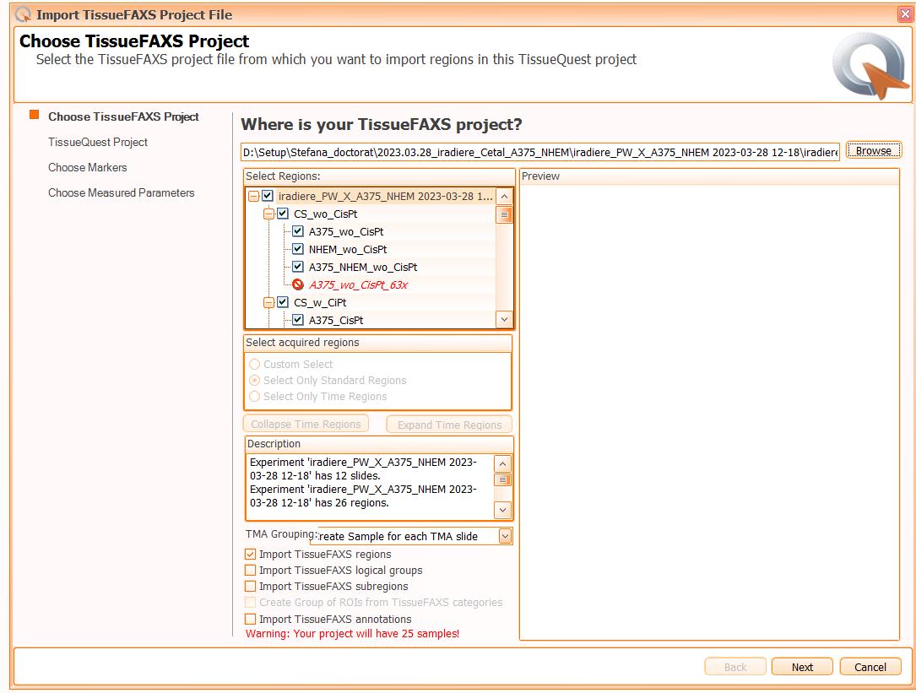Screen dimensions: 916x693
Task: Uncheck the iradiere_PW_X_A375_NHEM root checkbox
Action: pos(268,196)
